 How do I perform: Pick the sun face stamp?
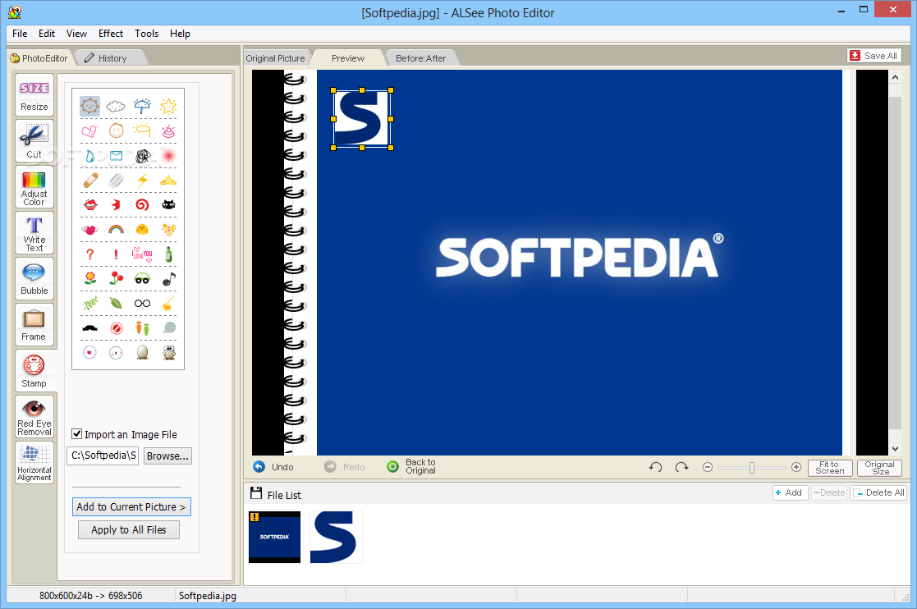89,107
